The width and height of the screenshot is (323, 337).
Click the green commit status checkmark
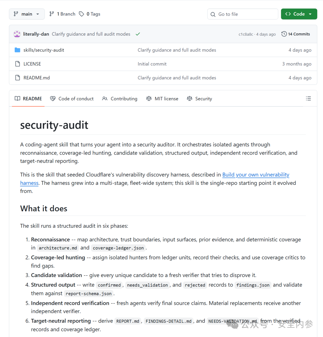click(138, 34)
